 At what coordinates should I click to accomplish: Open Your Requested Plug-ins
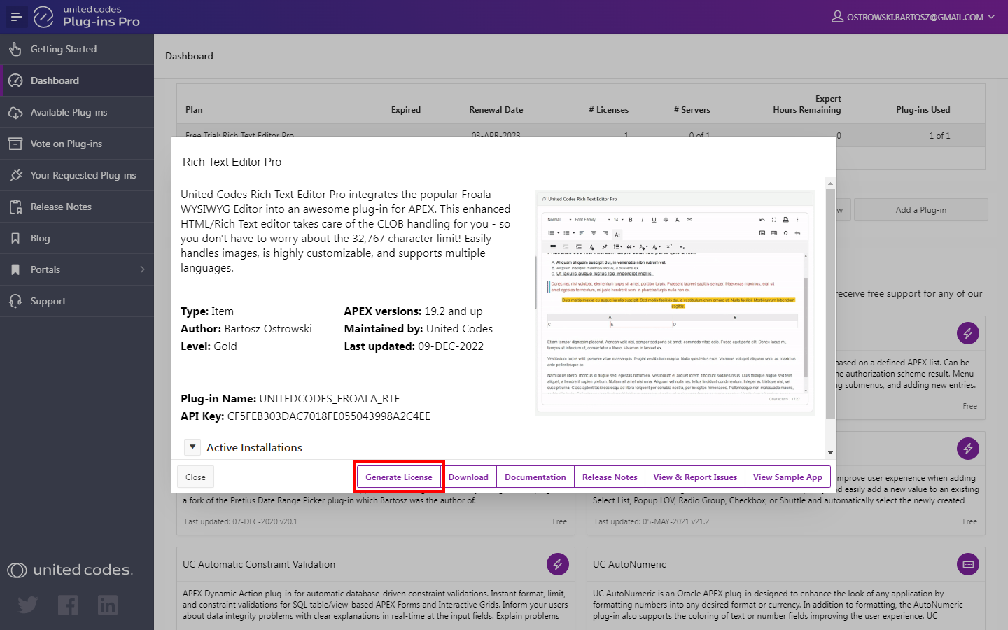pos(77,175)
